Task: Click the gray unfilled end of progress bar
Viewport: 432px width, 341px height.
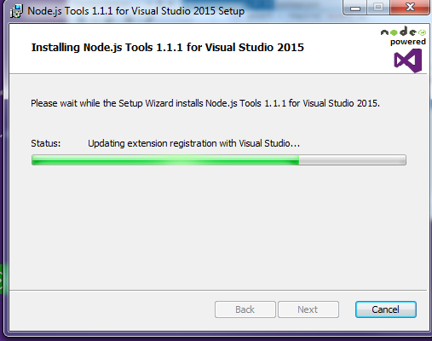Action: [352, 160]
